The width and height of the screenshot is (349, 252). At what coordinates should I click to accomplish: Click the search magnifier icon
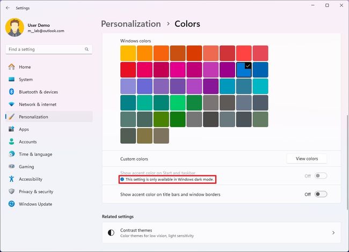tap(87, 49)
